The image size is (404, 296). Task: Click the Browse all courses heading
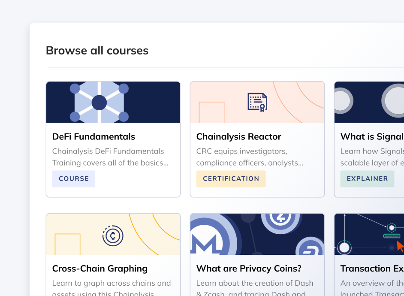click(97, 50)
